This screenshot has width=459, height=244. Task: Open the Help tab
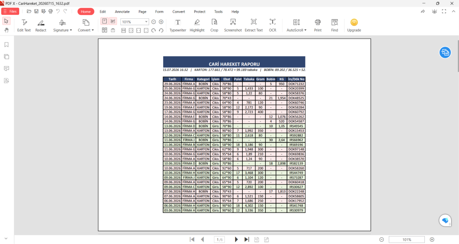pyautogui.click(x=235, y=11)
